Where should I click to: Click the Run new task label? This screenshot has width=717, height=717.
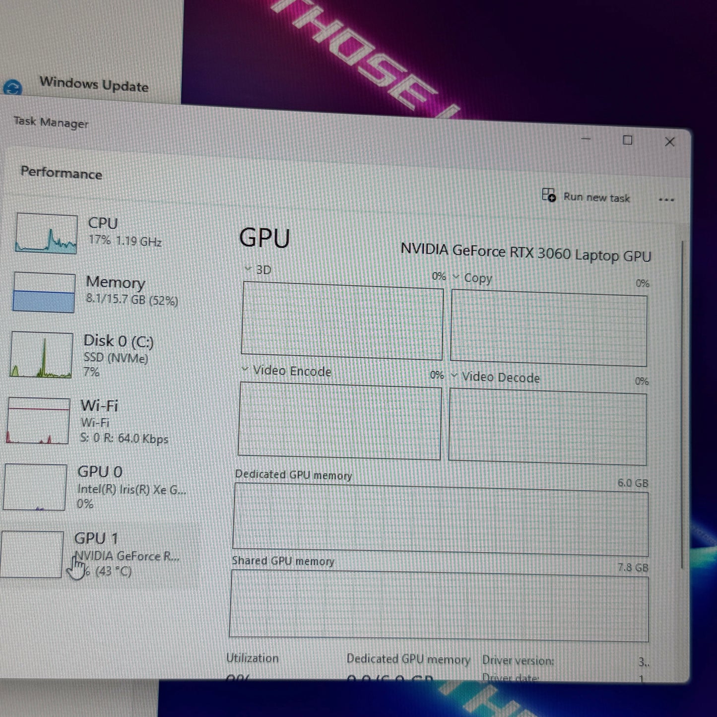click(596, 197)
